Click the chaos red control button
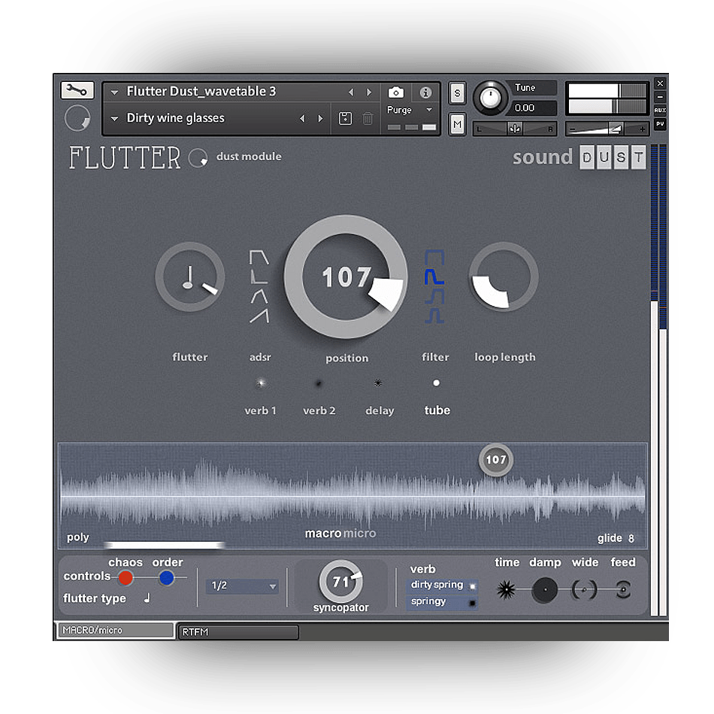This screenshot has width=714, height=714. pyautogui.click(x=126, y=577)
